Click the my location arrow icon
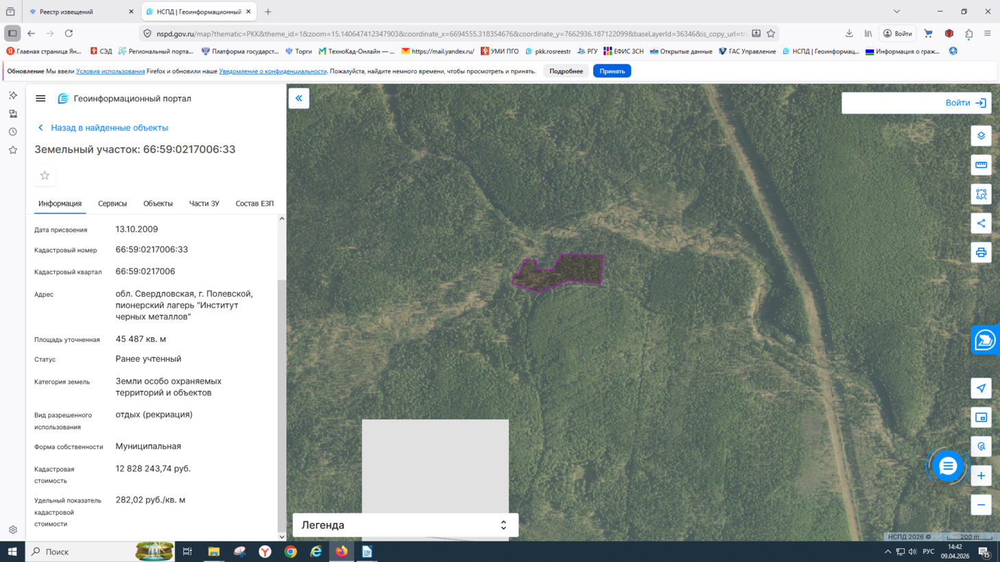The image size is (1000, 562). 981,389
